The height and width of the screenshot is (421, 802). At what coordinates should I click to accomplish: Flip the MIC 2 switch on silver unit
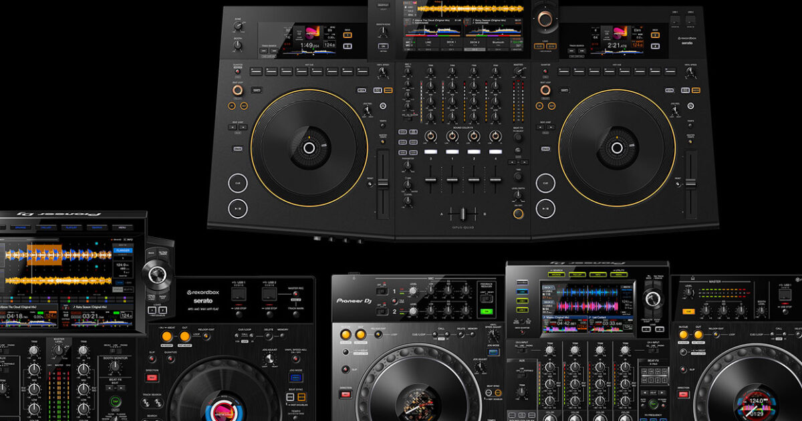tap(382, 311)
